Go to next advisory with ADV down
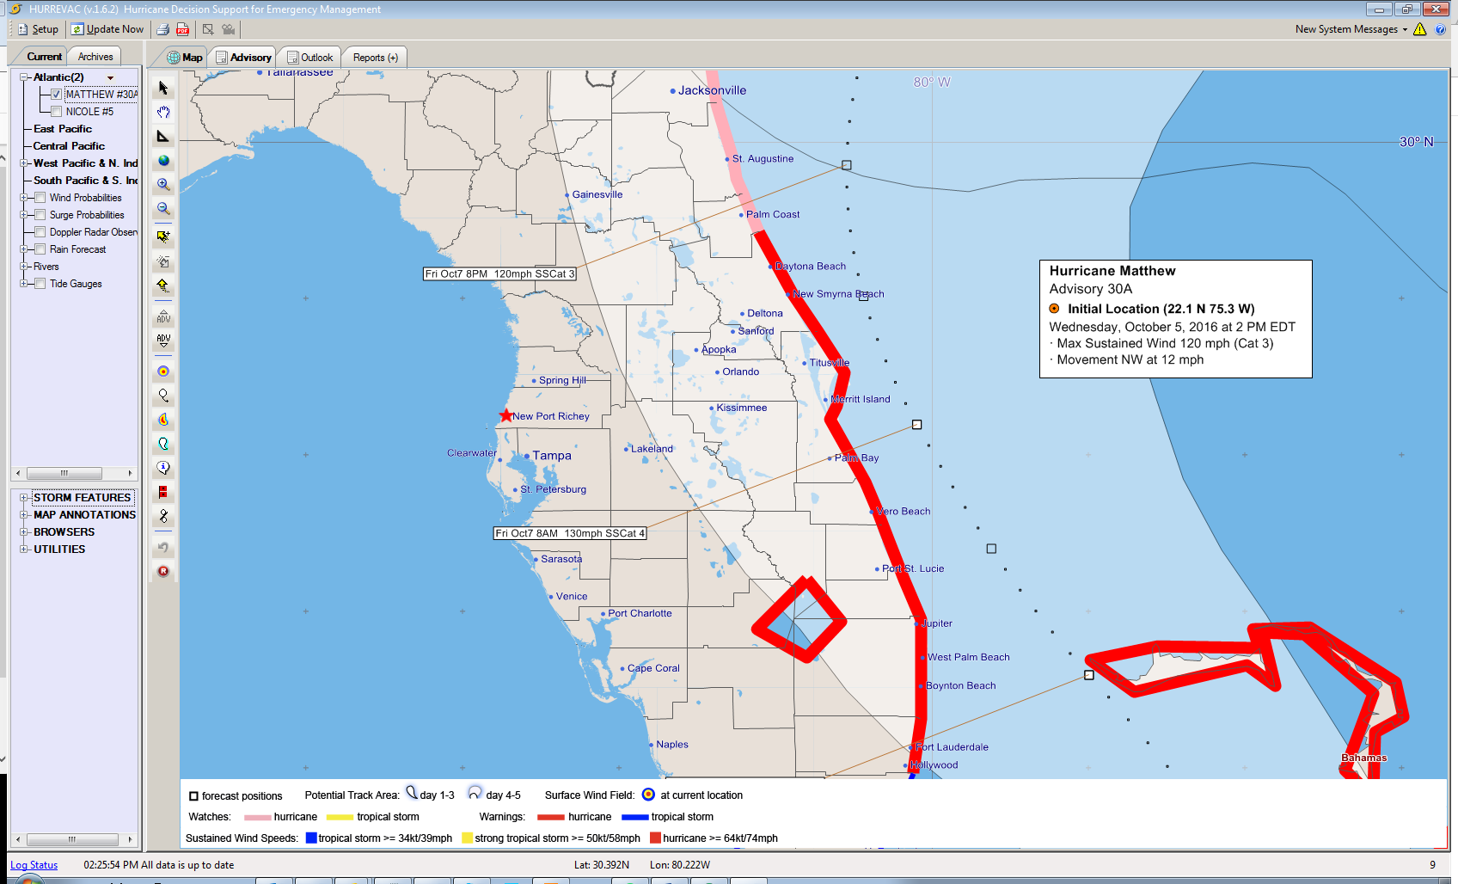 pyautogui.click(x=163, y=341)
